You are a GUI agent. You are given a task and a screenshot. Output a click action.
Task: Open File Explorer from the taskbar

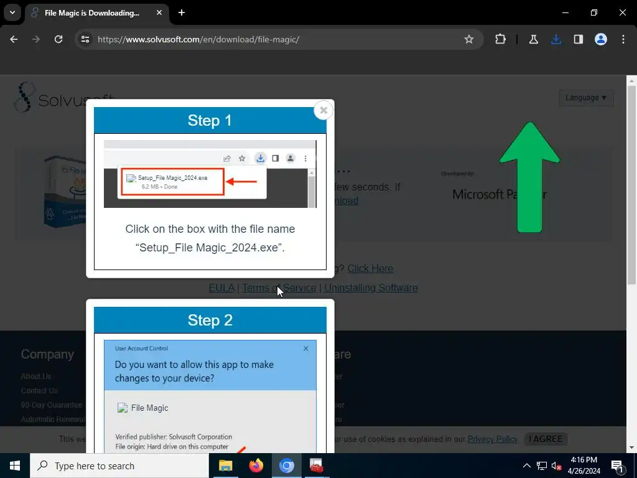click(x=225, y=466)
